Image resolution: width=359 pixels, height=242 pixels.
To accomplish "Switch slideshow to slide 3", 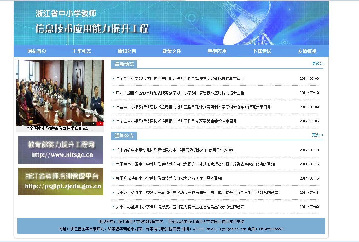I will 93,124.
